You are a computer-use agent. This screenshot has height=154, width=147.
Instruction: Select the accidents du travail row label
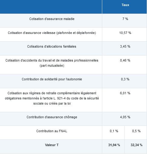(x=52, y=63)
